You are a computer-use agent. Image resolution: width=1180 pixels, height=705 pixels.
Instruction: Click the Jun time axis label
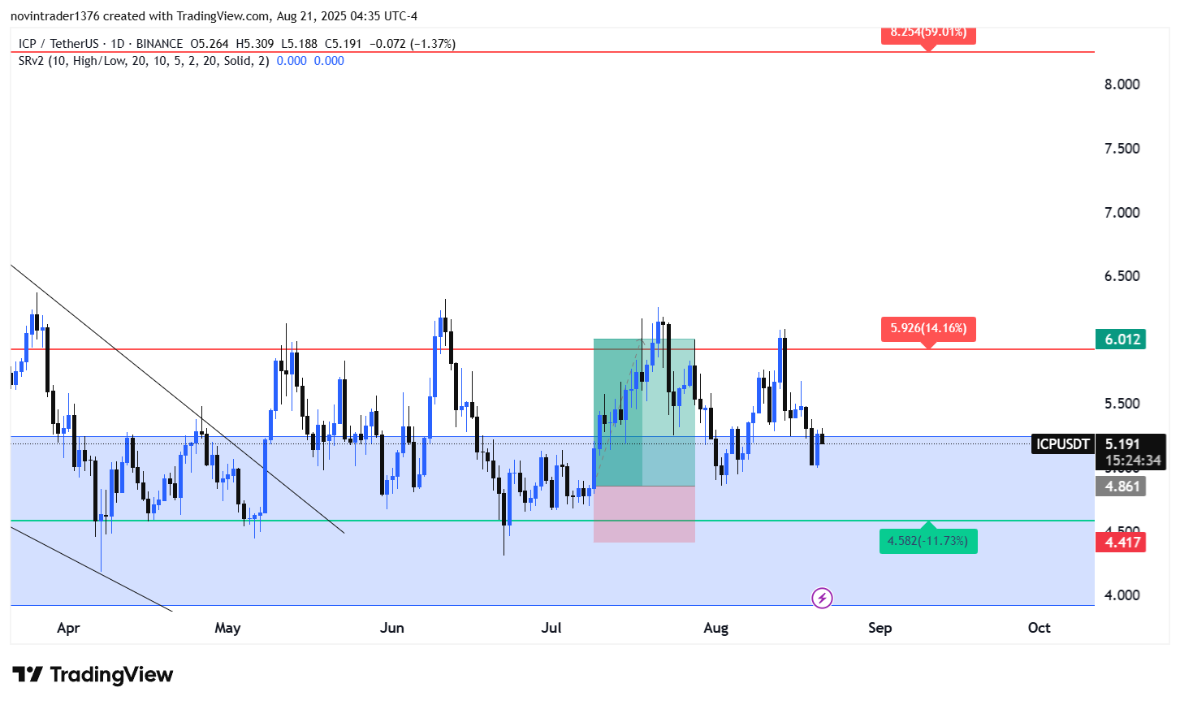pyautogui.click(x=391, y=628)
